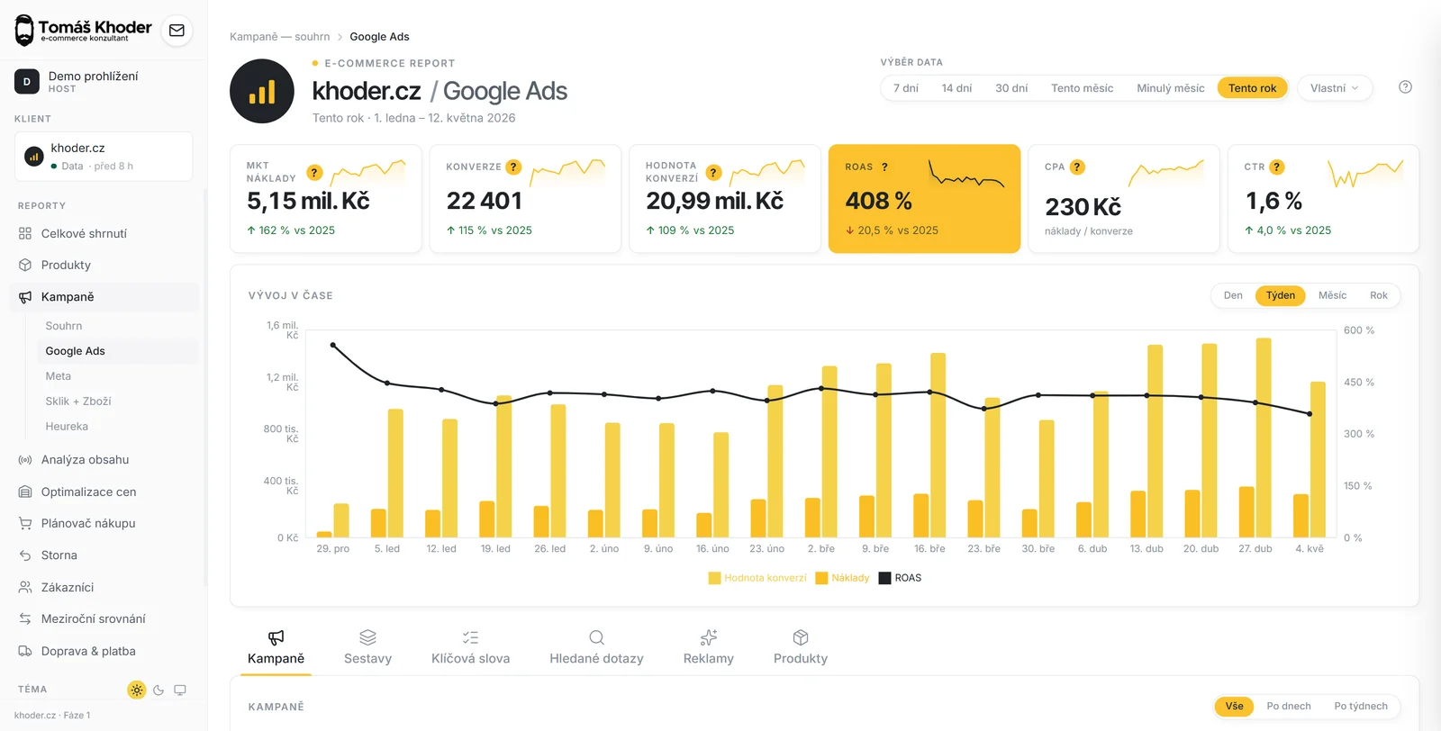Set chart granularity to Rok

[x=1379, y=295]
